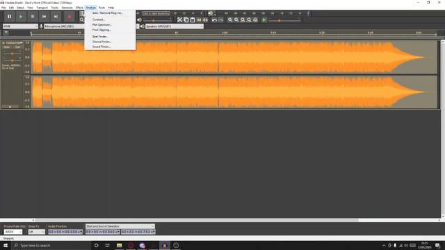Open the Project Rate dropdown
The height and width of the screenshot is (250, 445).
[x=13, y=232]
